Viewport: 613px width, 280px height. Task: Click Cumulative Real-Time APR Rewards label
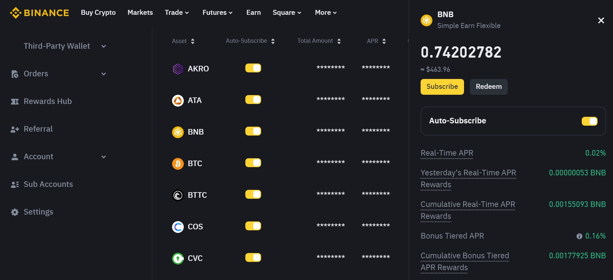click(468, 210)
